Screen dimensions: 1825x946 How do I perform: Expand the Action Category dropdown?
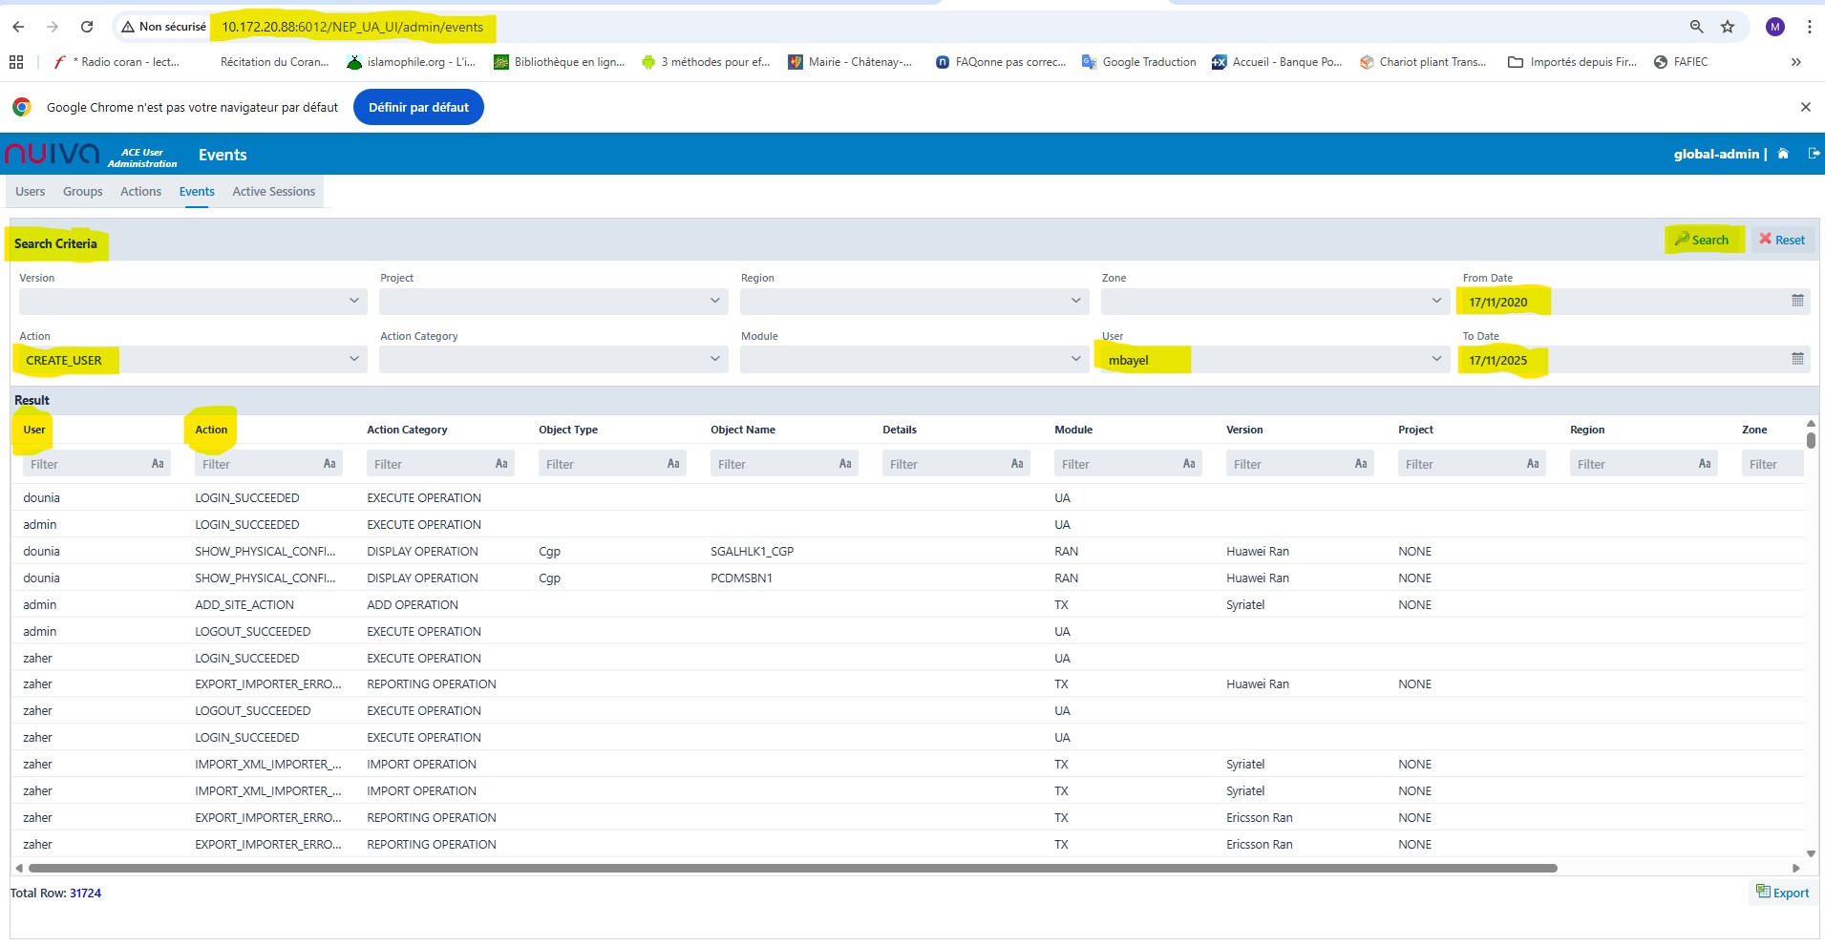pos(714,359)
